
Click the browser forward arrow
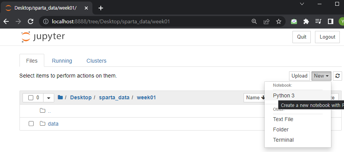pos(19,21)
